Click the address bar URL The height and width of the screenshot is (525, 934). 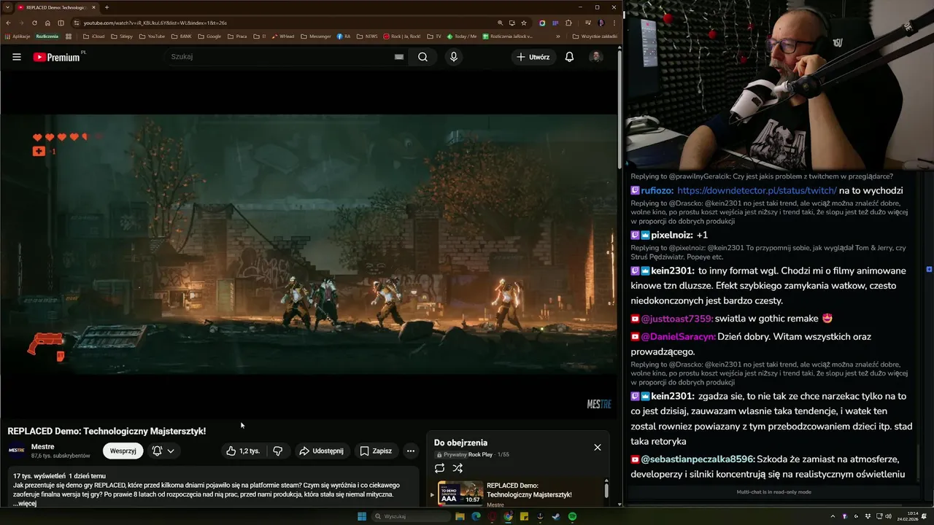(155, 23)
